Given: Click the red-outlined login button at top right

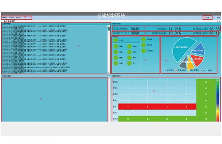Looking at the screenshot, I should pyautogui.click(x=208, y=18).
